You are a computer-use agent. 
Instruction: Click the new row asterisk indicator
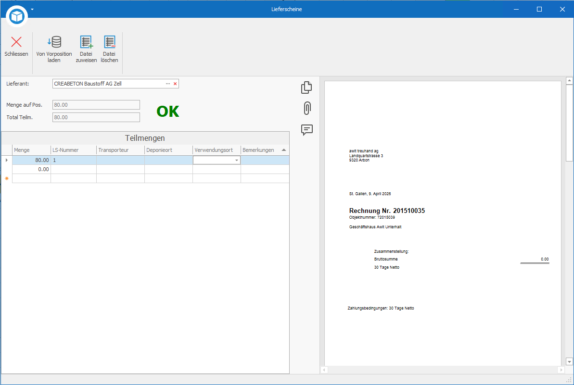[7, 178]
